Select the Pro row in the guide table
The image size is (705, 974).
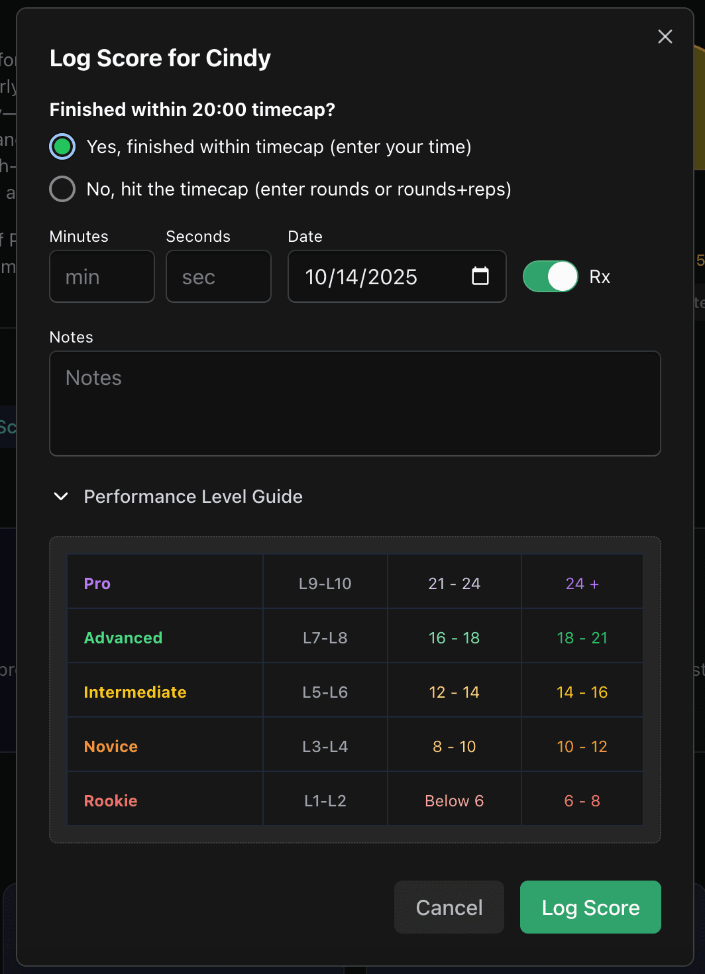(97, 583)
